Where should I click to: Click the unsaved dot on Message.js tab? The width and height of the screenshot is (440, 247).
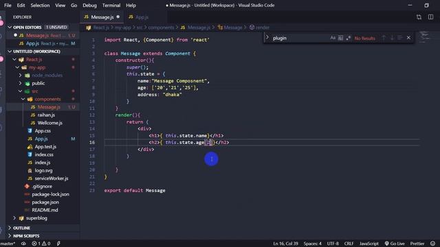click(118, 16)
